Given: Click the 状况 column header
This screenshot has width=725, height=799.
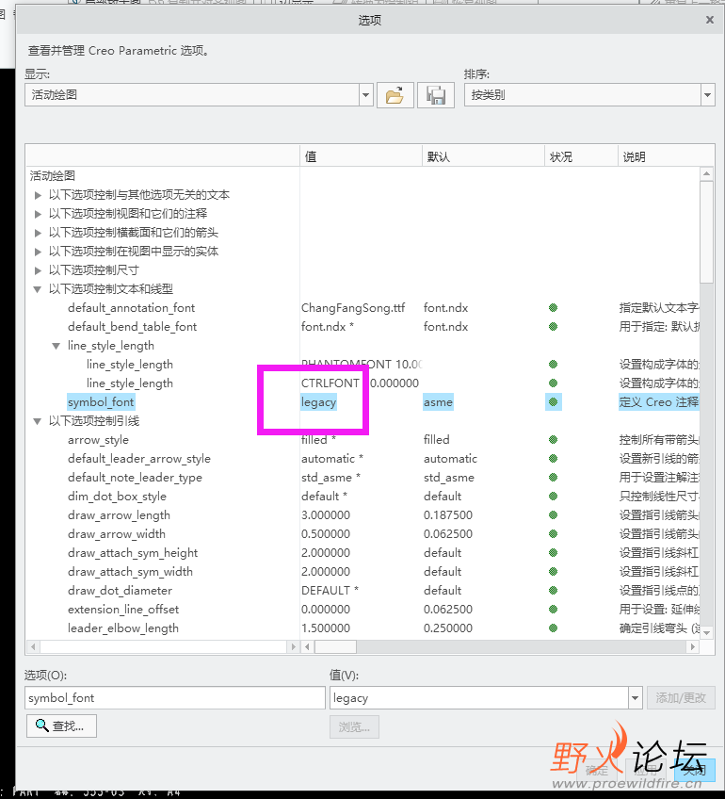Looking at the screenshot, I should pyautogui.click(x=581, y=156).
